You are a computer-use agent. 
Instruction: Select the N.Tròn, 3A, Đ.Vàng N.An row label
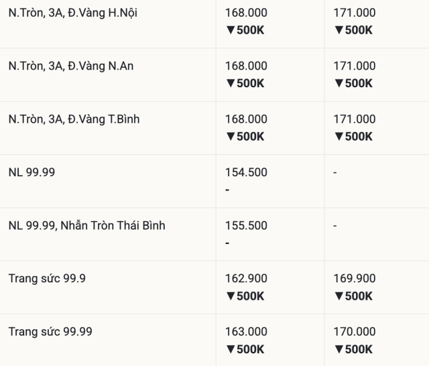coord(71,66)
